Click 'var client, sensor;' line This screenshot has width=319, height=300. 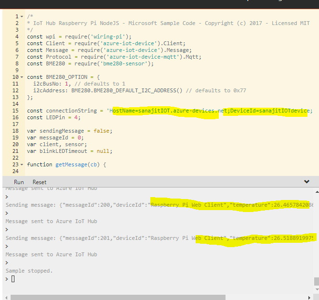click(x=57, y=145)
